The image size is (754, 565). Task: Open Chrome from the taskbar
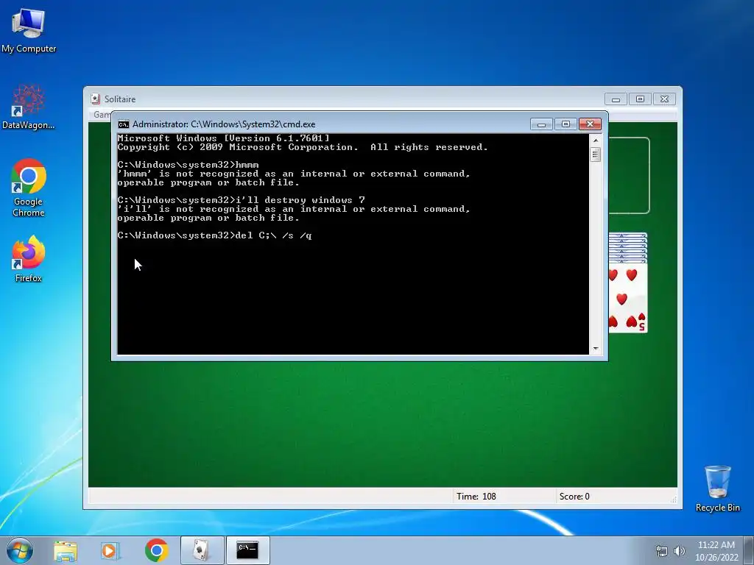[156, 550]
